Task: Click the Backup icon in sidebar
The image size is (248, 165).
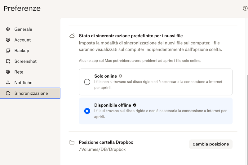Action: [x=8, y=51]
